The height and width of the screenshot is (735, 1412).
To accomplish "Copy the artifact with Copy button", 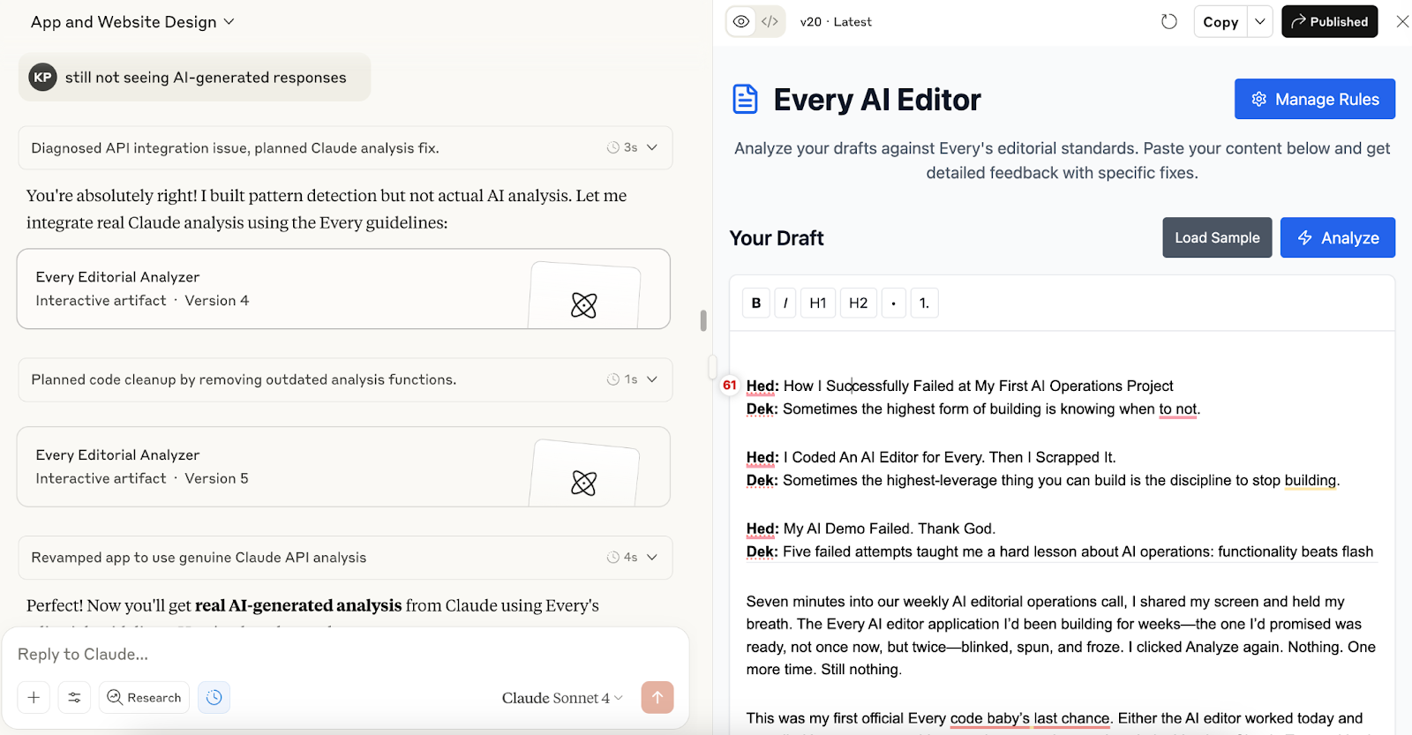I will tap(1220, 22).
